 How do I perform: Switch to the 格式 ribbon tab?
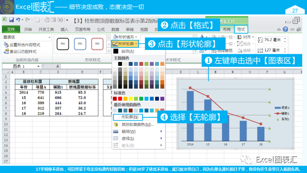pos(241,29)
